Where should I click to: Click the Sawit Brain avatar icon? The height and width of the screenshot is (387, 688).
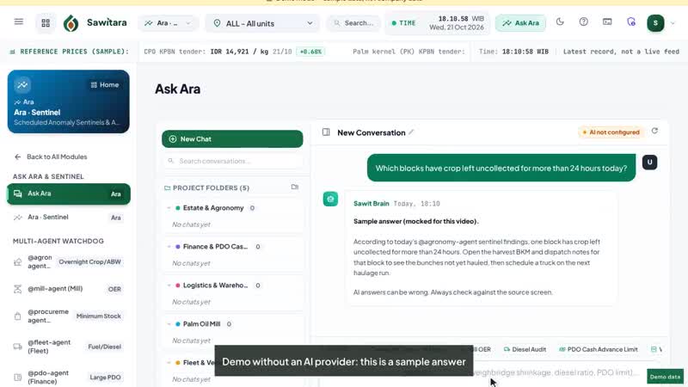click(x=330, y=199)
